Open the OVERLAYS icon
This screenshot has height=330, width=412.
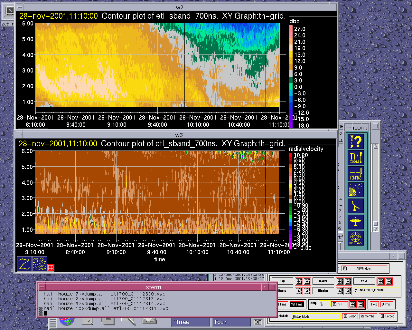[x=355, y=238]
